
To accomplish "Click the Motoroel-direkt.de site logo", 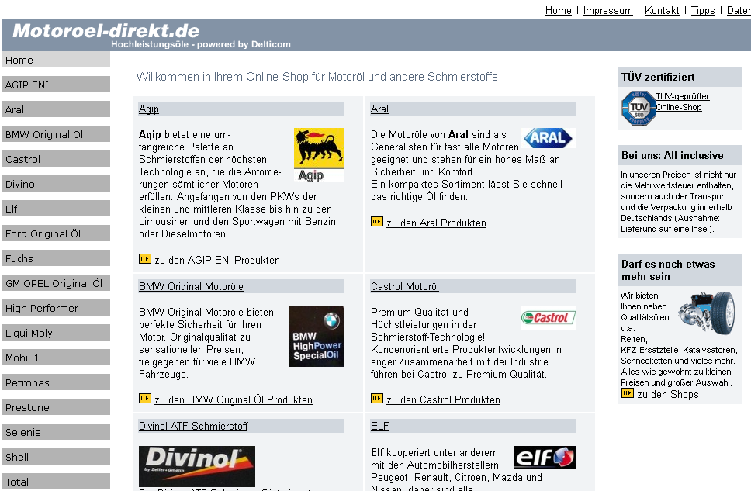I will click(106, 31).
